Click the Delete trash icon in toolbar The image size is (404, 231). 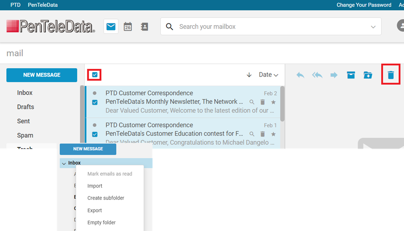point(391,75)
